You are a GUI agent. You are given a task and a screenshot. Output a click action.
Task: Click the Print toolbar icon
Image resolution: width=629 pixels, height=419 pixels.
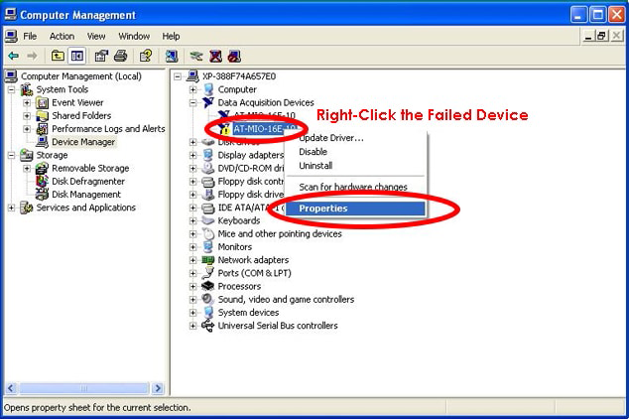(x=120, y=56)
